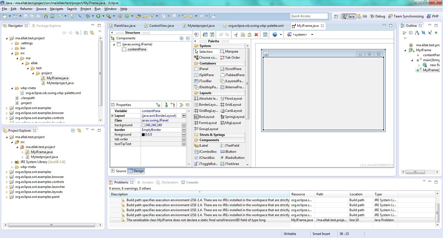
Task: Switch to PaintView.java editor tab
Action: pyautogui.click(x=122, y=26)
